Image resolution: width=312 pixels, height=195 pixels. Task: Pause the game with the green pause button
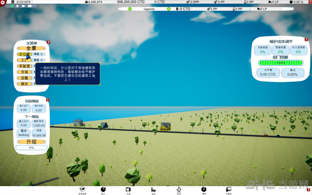[12, 6]
